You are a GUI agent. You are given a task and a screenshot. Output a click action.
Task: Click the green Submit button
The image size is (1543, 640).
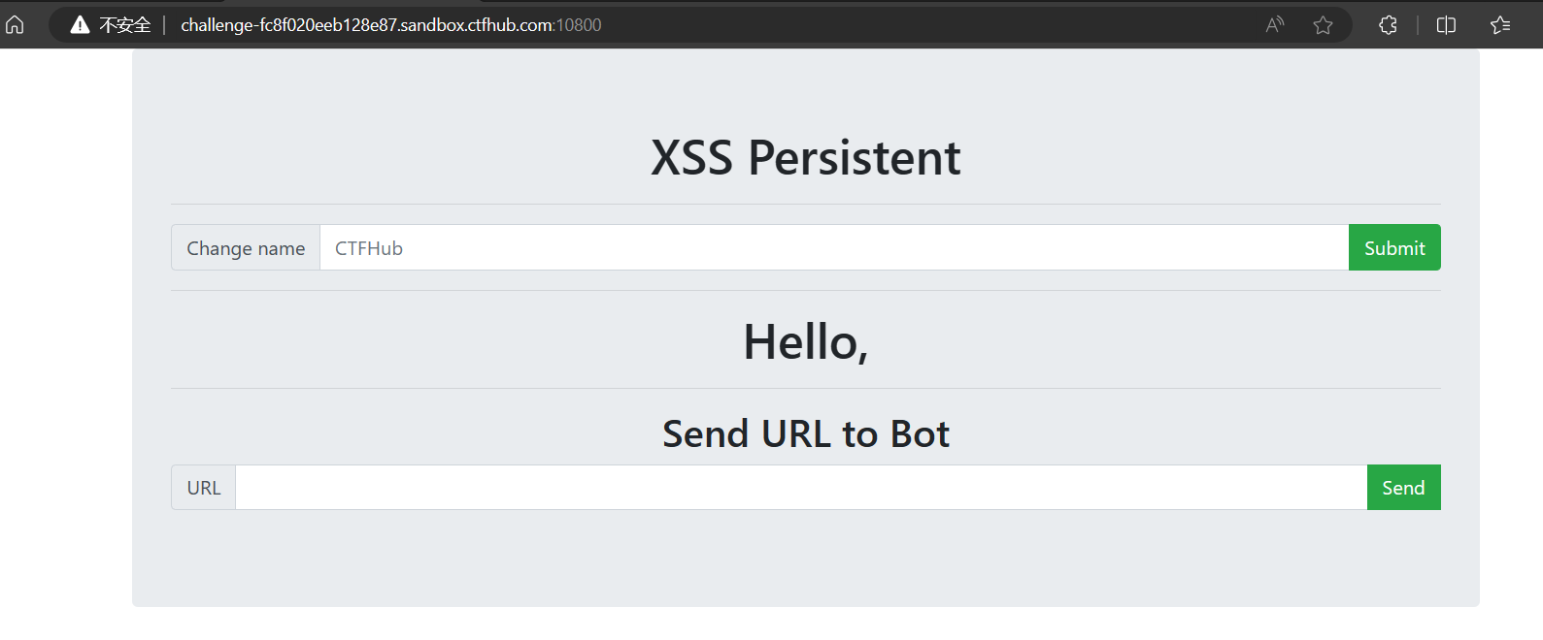pyautogui.click(x=1394, y=248)
